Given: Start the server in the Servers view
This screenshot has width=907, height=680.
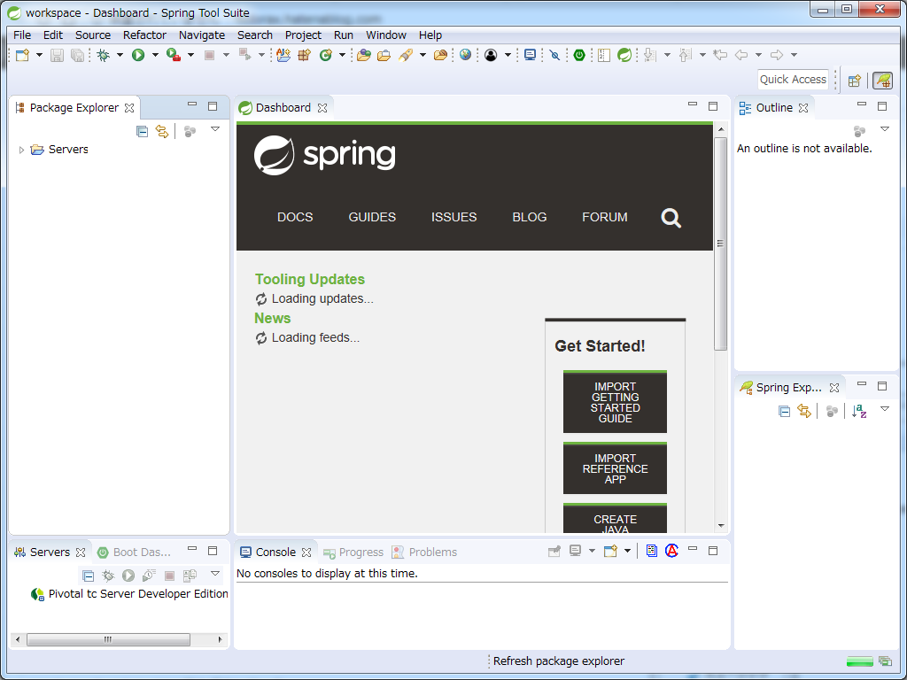Looking at the screenshot, I should (x=128, y=575).
